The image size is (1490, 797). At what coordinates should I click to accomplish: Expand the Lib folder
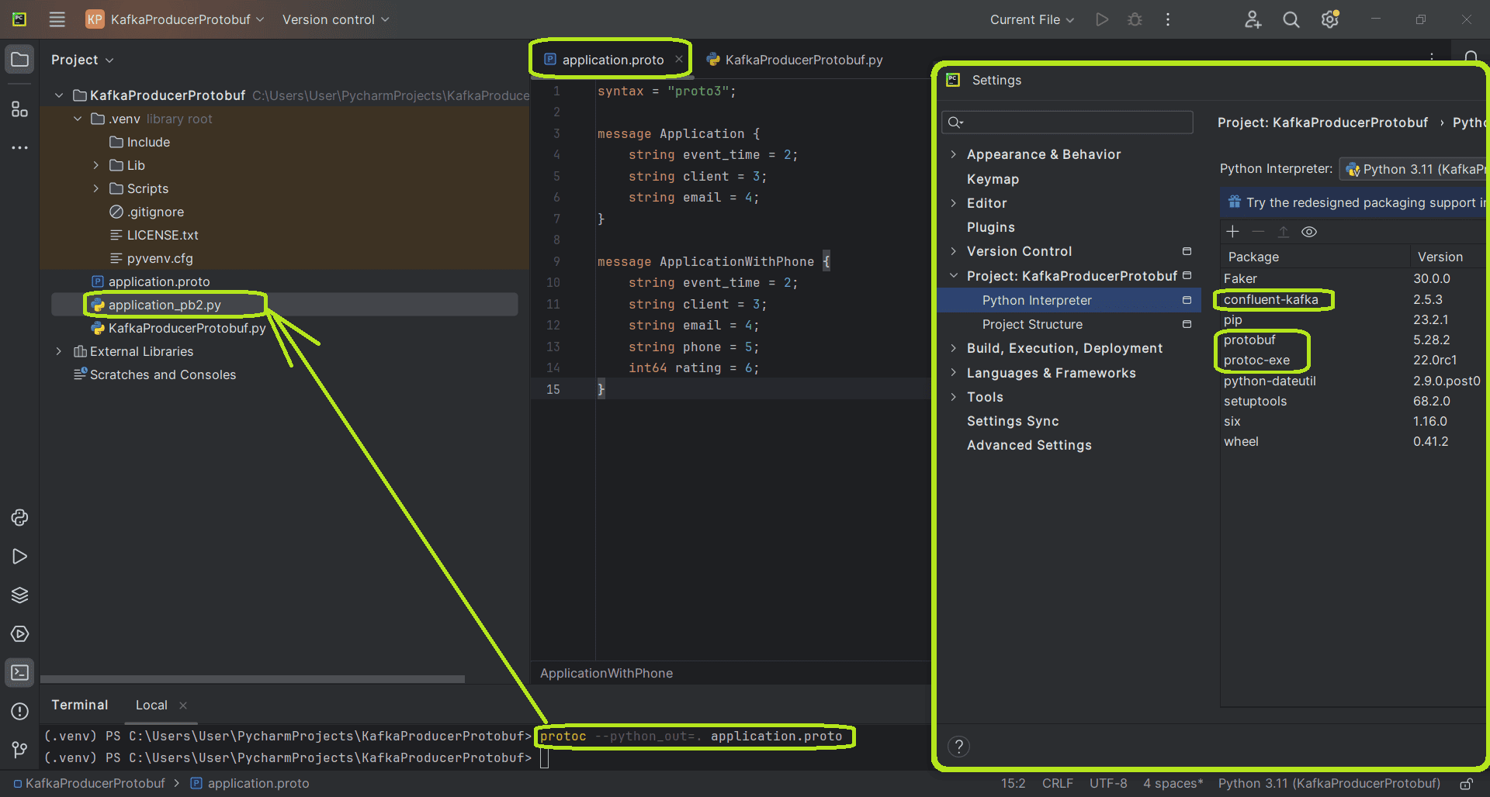click(x=96, y=165)
